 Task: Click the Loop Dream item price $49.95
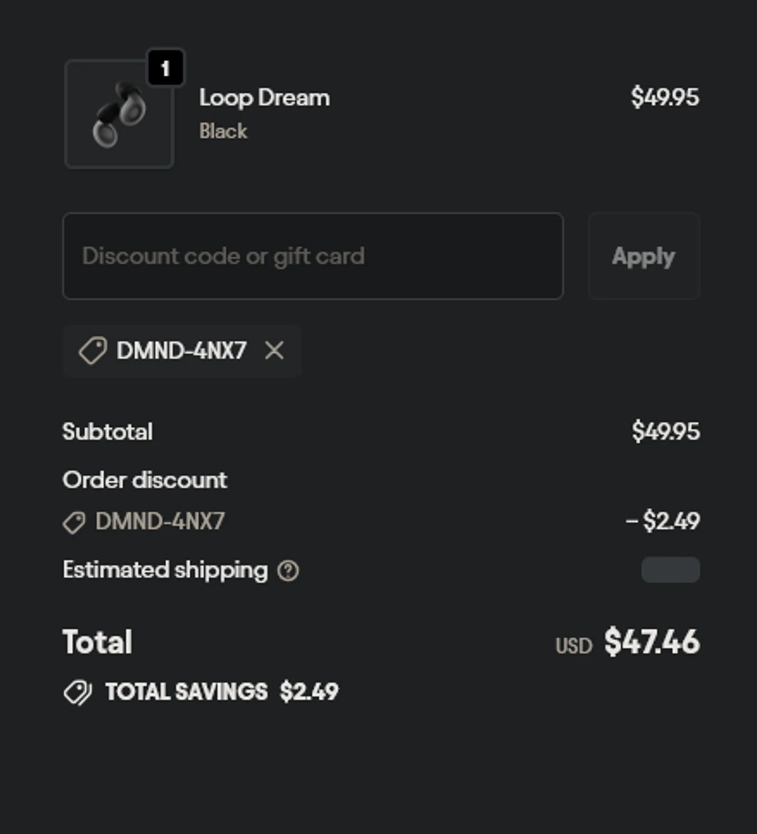pyautogui.click(x=665, y=97)
